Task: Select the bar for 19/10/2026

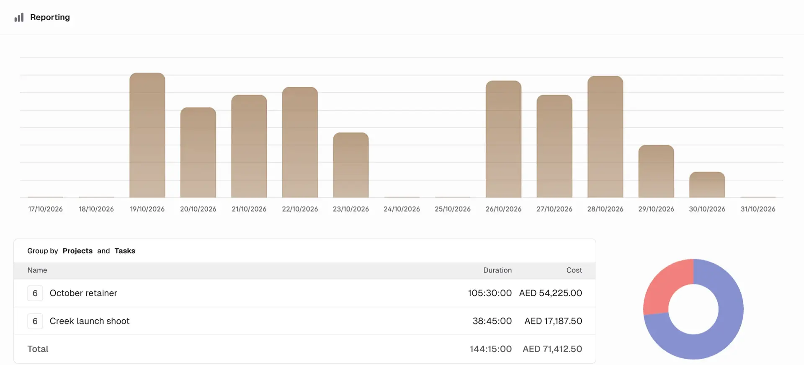Action: click(147, 135)
